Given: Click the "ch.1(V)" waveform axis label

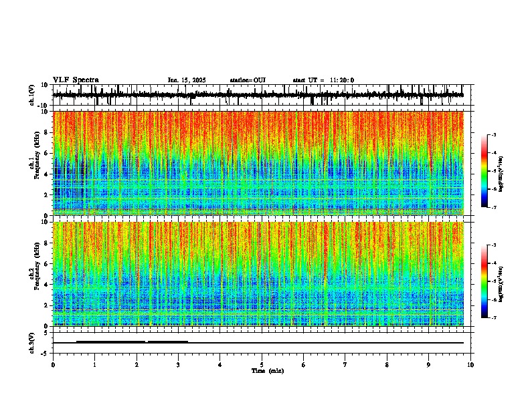Looking at the screenshot, I should [x=32, y=95].
